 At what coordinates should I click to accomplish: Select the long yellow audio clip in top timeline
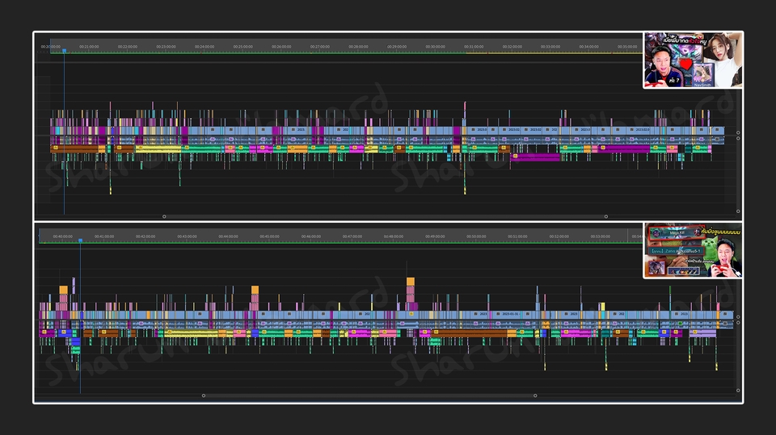click(x=158, y=148)
